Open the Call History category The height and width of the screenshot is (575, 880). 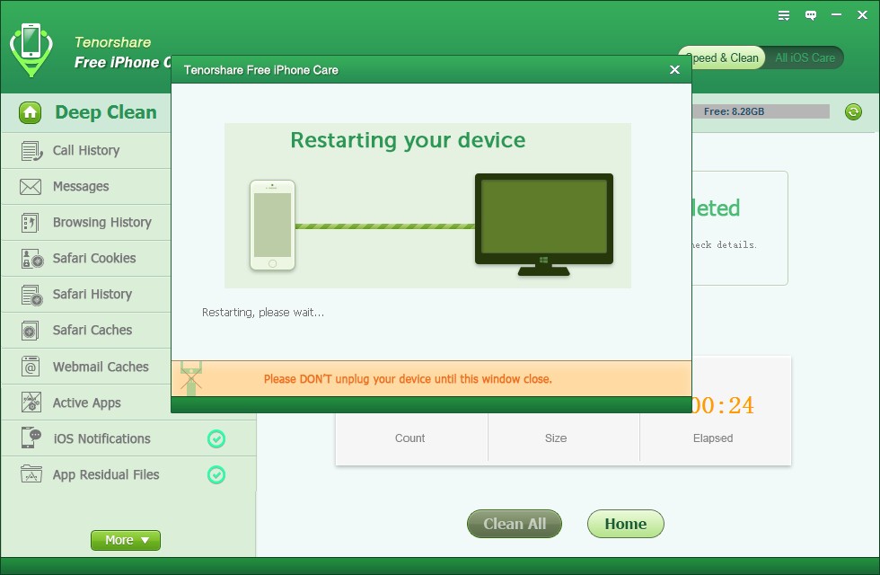(x=86, y=151)
